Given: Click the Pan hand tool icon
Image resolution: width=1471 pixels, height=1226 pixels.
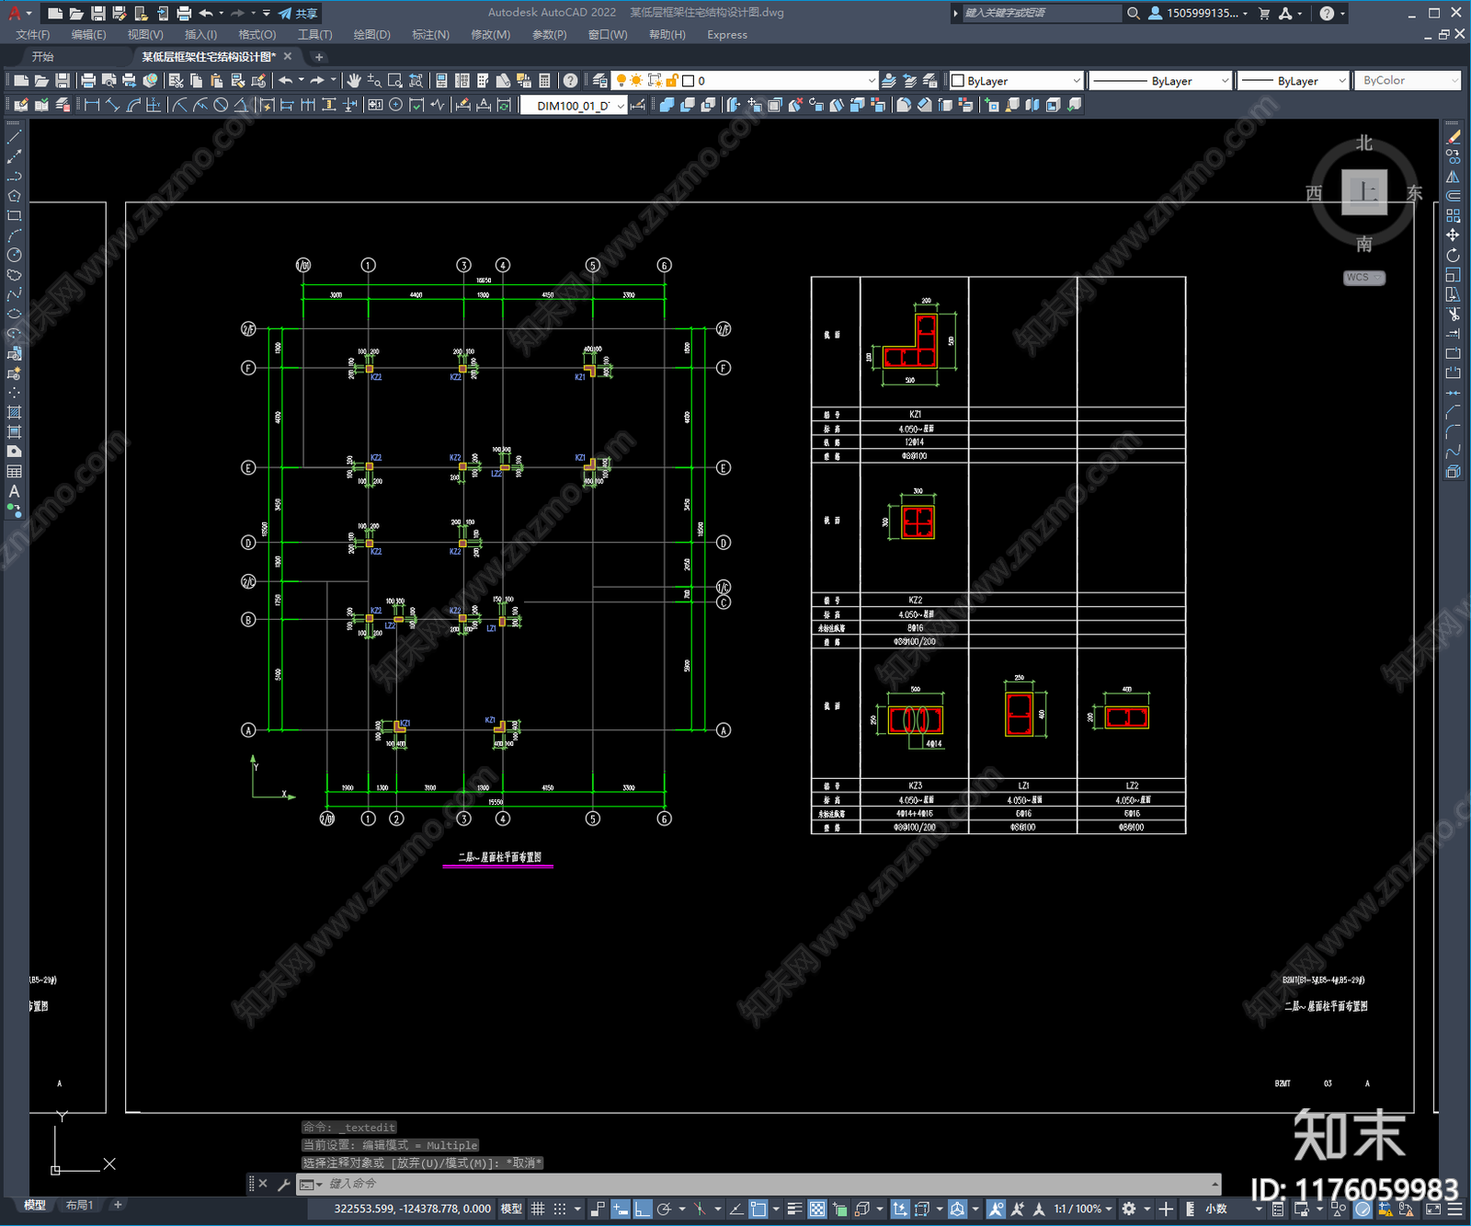Looking at the screenshot, I should point(354,81).
